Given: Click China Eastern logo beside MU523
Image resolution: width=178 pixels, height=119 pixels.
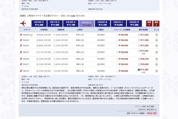Looking at the screenshot, I should (21, 40).
